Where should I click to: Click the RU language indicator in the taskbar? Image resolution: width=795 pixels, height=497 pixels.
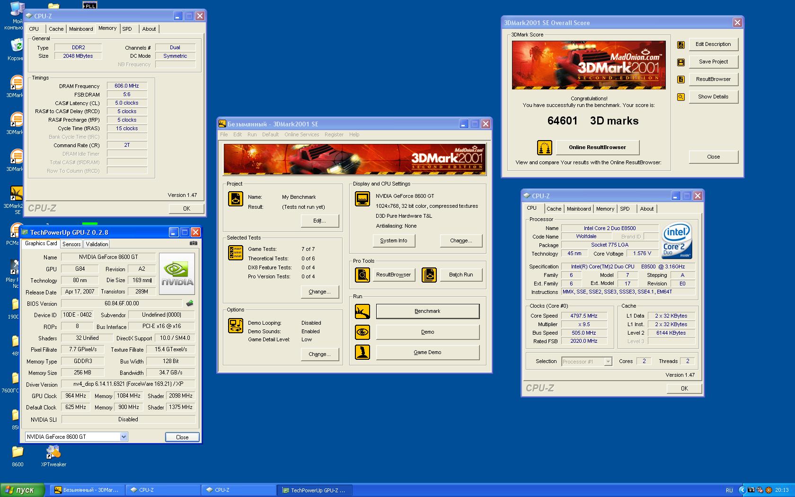click(x=729, y=490)
